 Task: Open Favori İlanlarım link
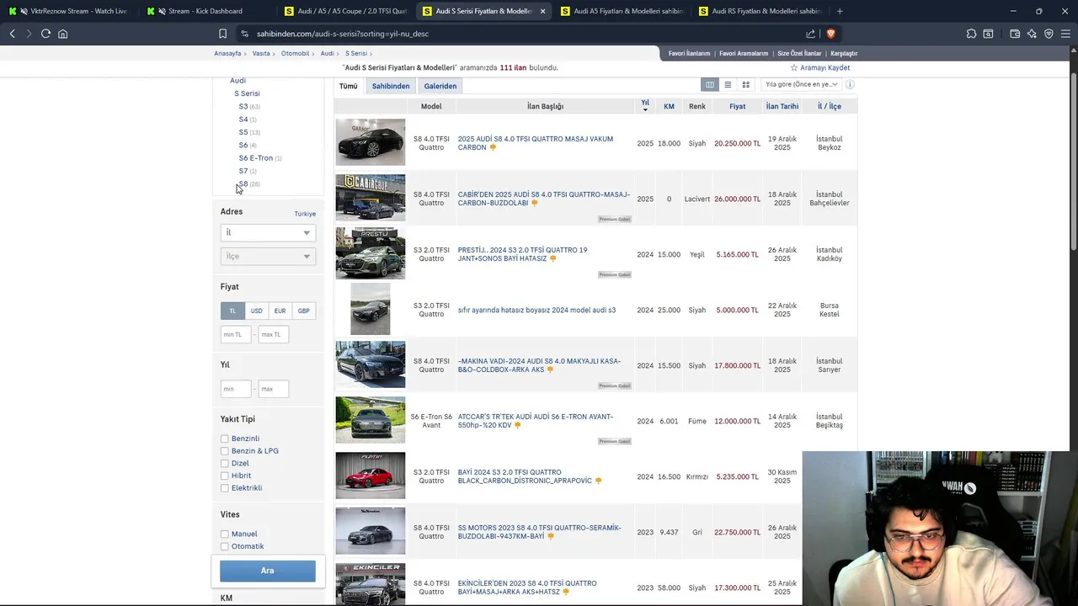[689, 53]
